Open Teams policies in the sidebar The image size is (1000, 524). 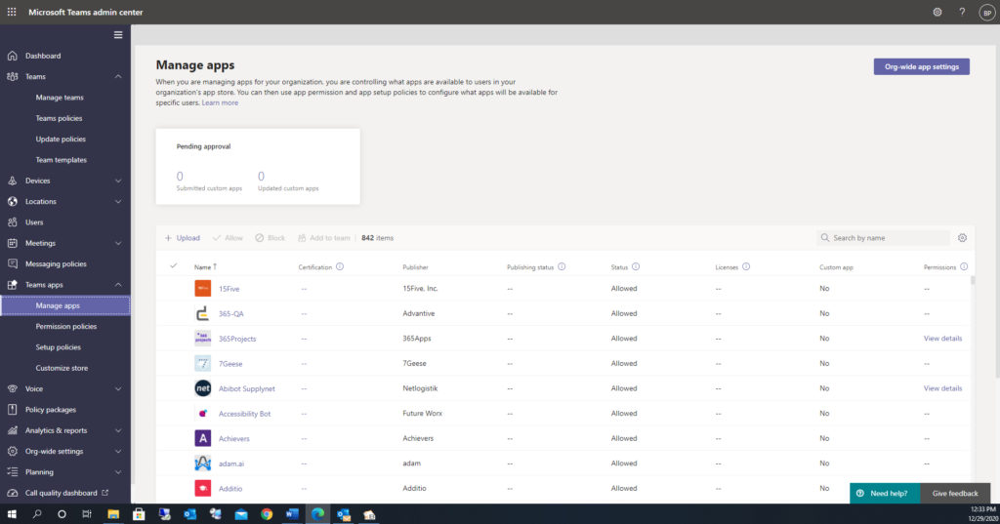pos(59,119)
